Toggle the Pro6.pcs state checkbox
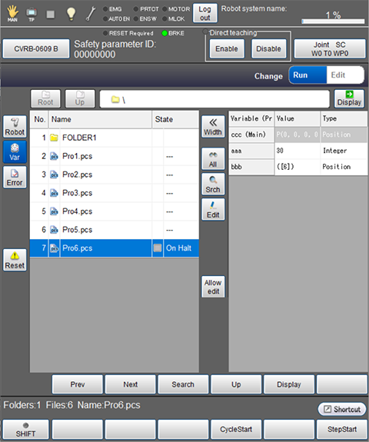The height and width of the screenshot is (442, 369). (158, 248)
